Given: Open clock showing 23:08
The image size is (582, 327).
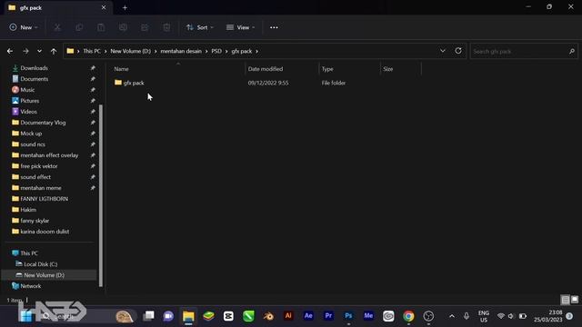Looking at the screenshot, I should 548,316.
